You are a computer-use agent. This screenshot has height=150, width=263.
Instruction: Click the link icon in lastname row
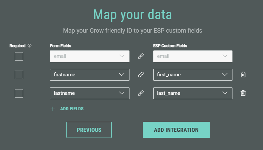(141, 93)
